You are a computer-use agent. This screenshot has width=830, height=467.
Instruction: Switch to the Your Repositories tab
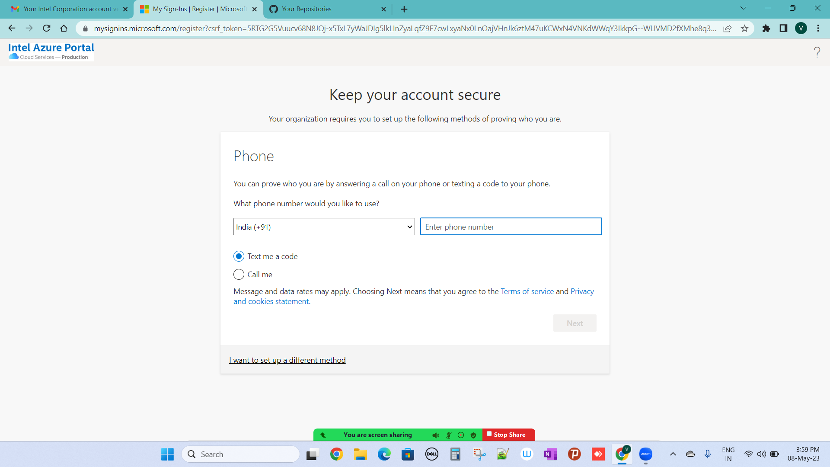click(306, 9)
